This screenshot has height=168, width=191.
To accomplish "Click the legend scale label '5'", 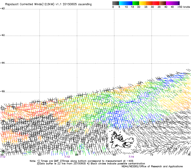I will [119, 7].
